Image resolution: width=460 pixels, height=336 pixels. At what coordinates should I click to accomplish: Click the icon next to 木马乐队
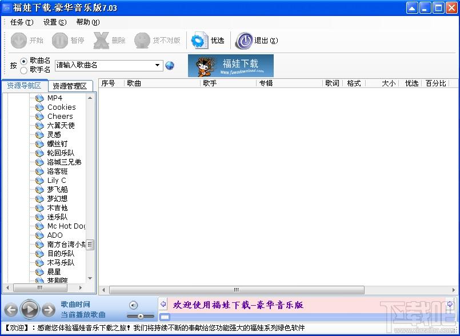coord(39,263)
